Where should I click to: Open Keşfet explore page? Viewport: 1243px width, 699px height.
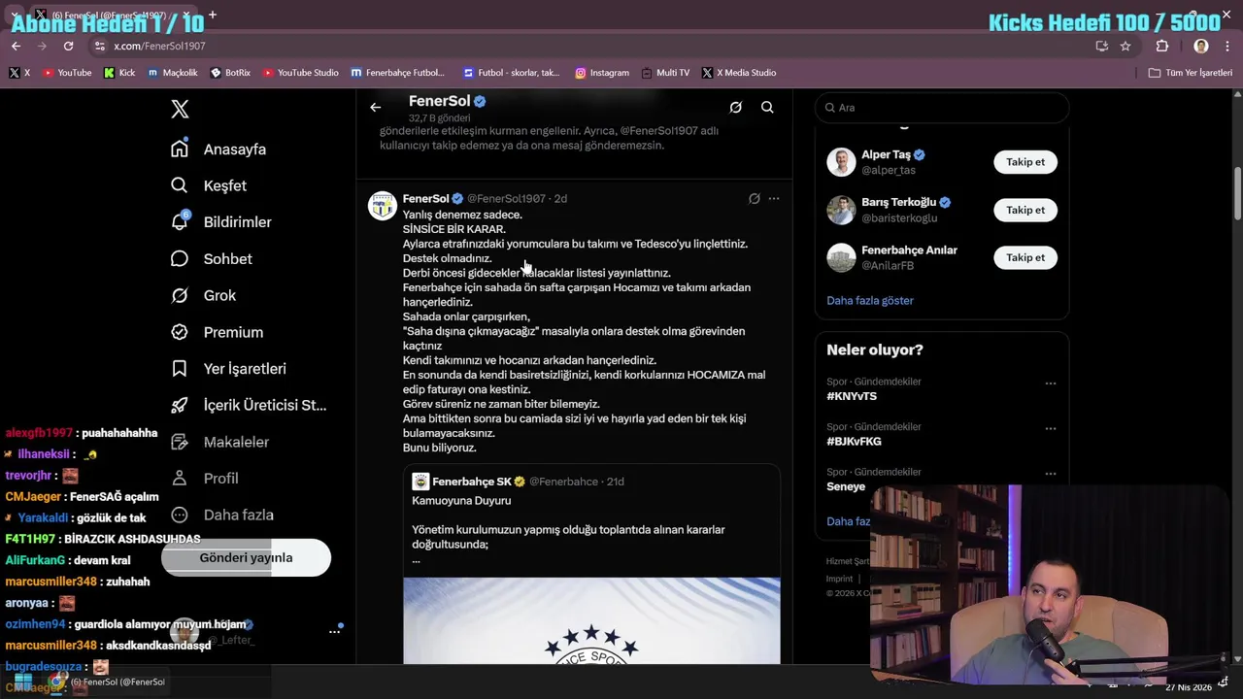209,185
